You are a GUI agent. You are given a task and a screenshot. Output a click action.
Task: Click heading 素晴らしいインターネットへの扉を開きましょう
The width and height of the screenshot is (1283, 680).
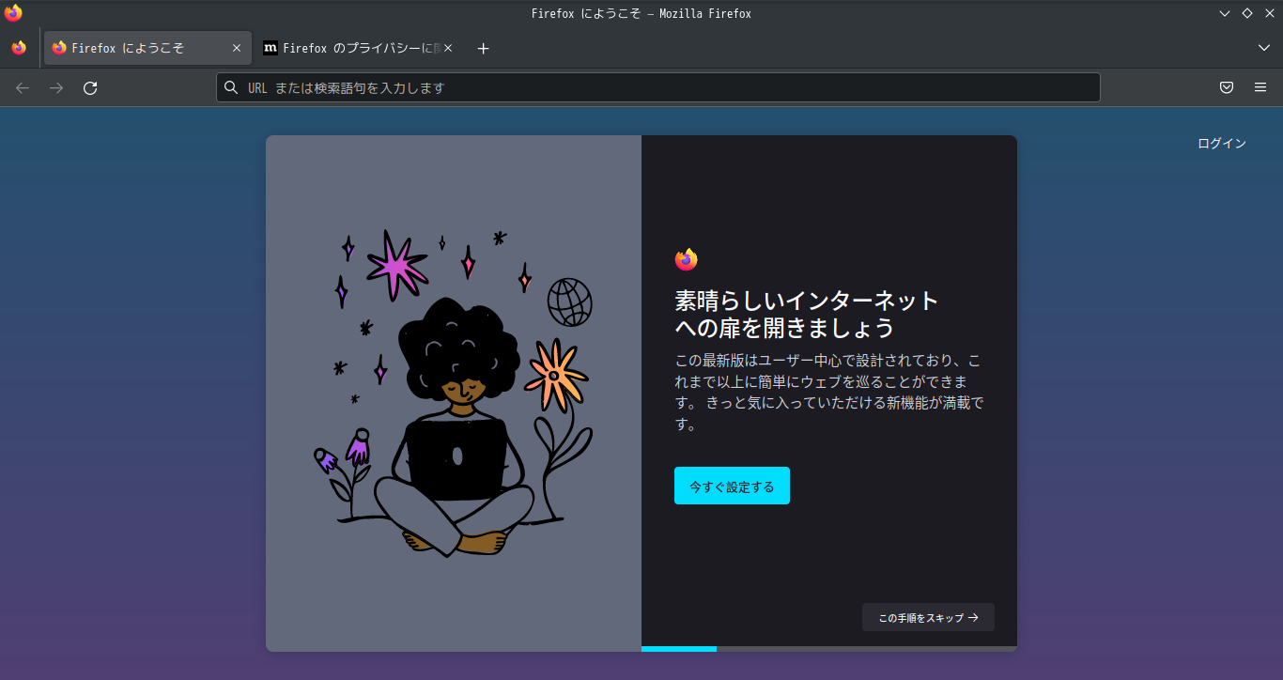click(x=808, y=314)
